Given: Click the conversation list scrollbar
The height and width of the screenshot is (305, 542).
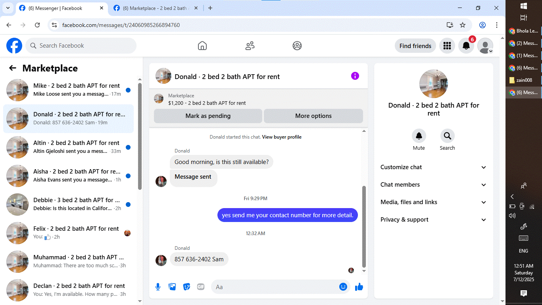Looking at the screenshot, I should [x=140, y=136].
